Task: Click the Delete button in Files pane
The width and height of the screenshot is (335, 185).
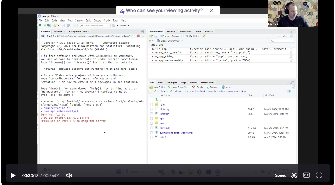Action: 198,87
